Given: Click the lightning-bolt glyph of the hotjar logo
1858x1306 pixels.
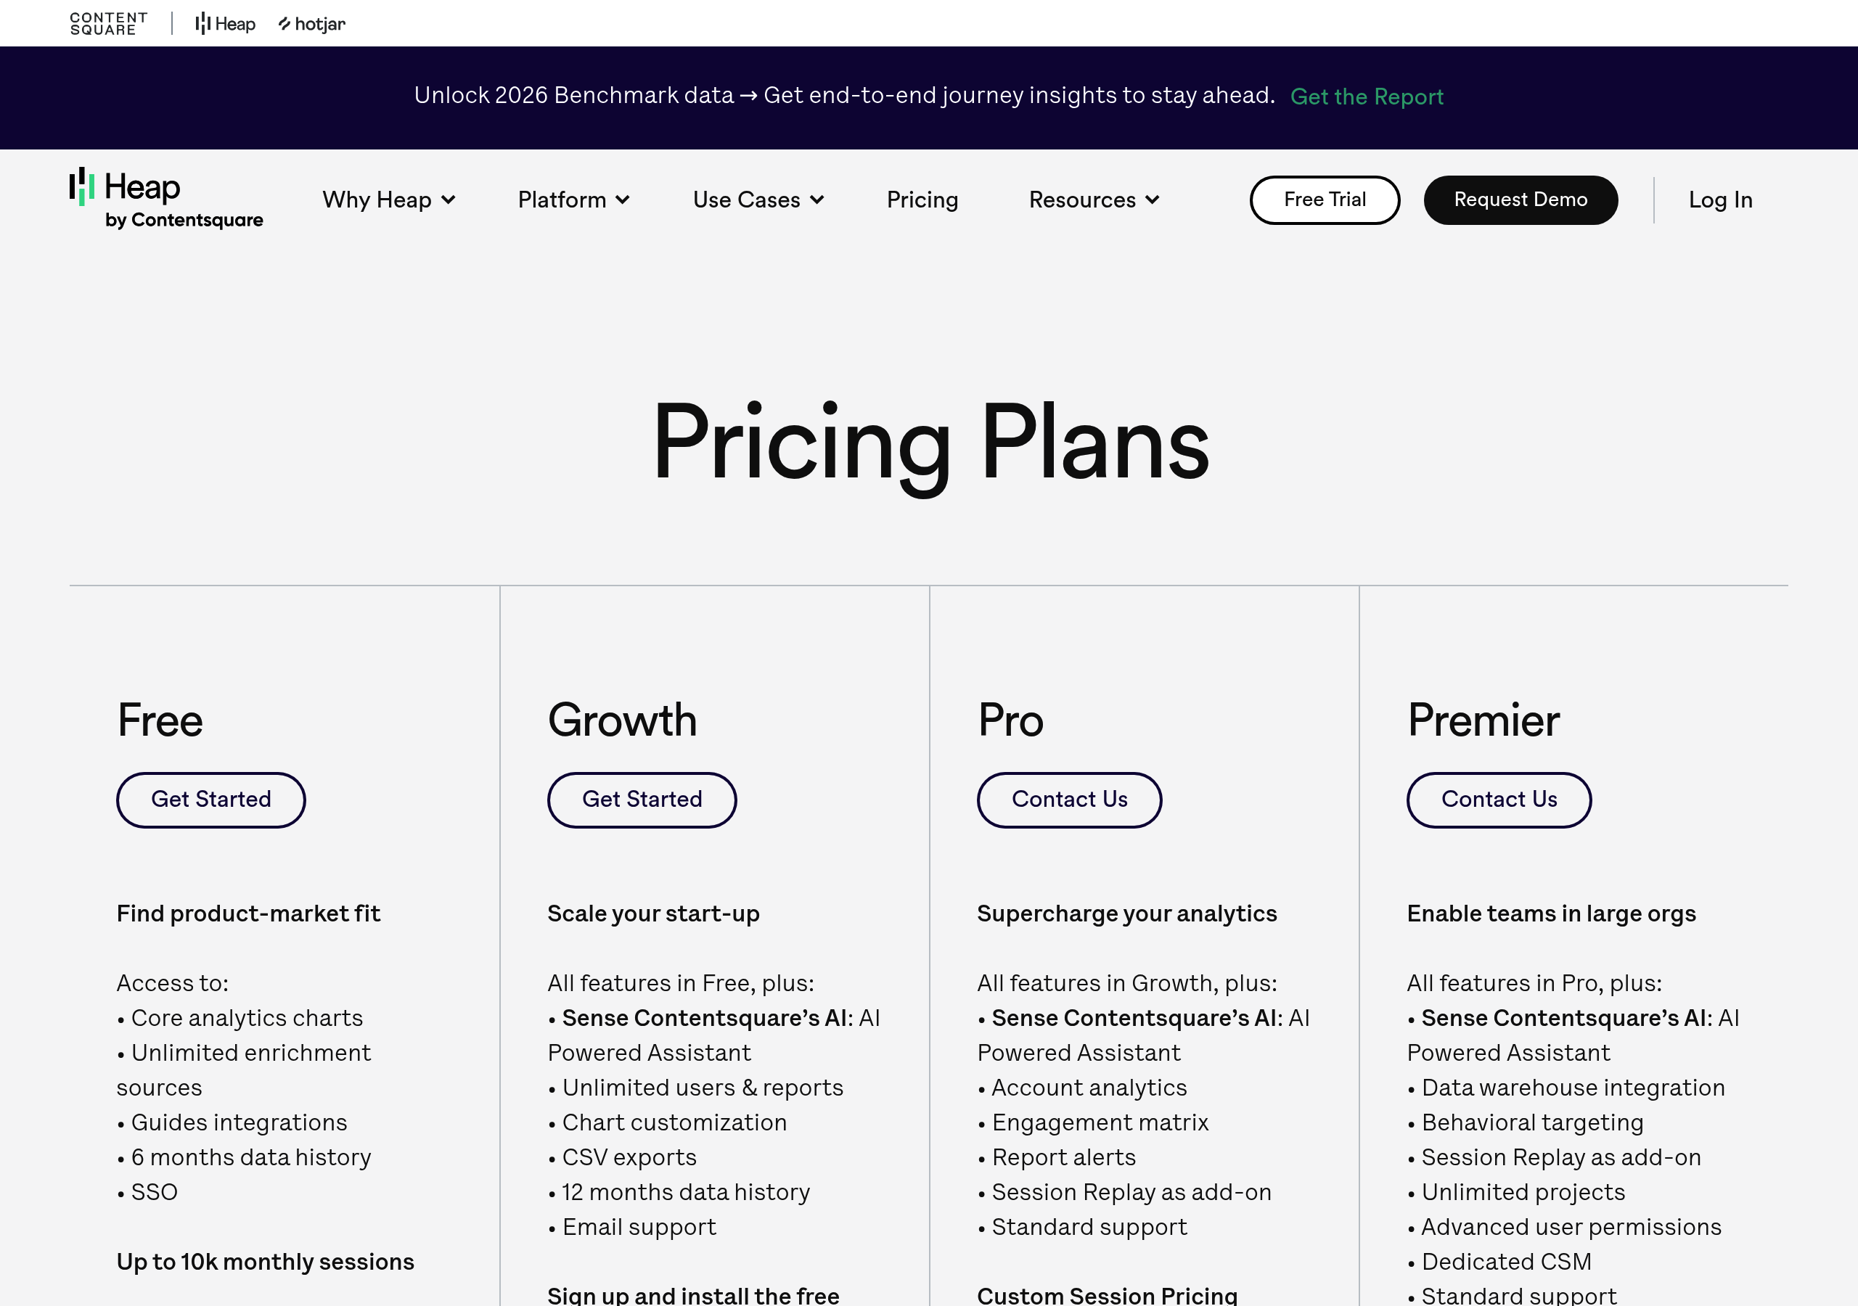Looking at the screenshot, I should tap(285, 24).
